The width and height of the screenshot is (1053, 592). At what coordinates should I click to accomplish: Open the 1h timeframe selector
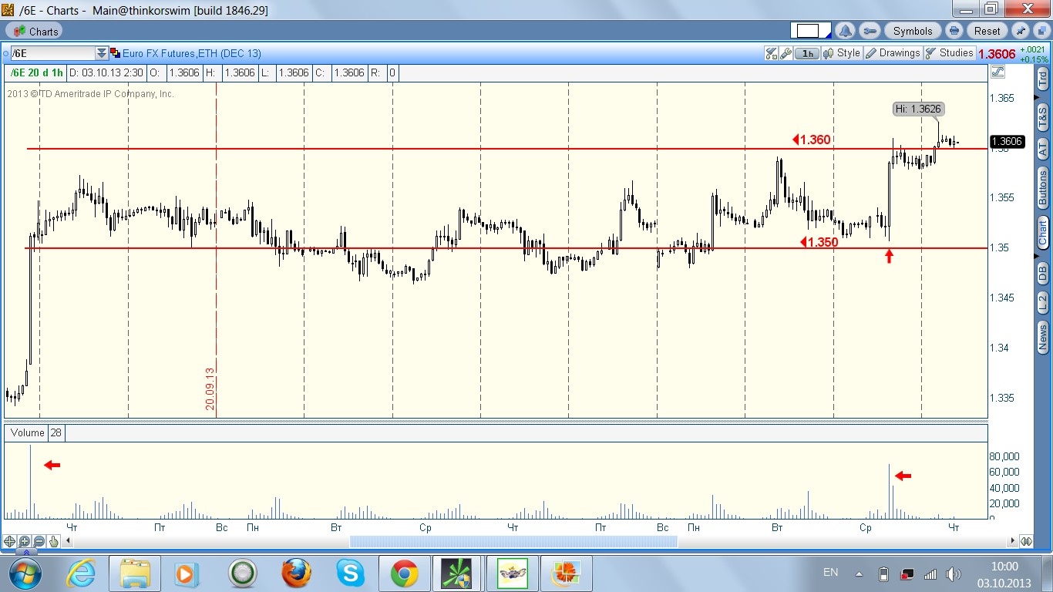(x=806, y=53)
